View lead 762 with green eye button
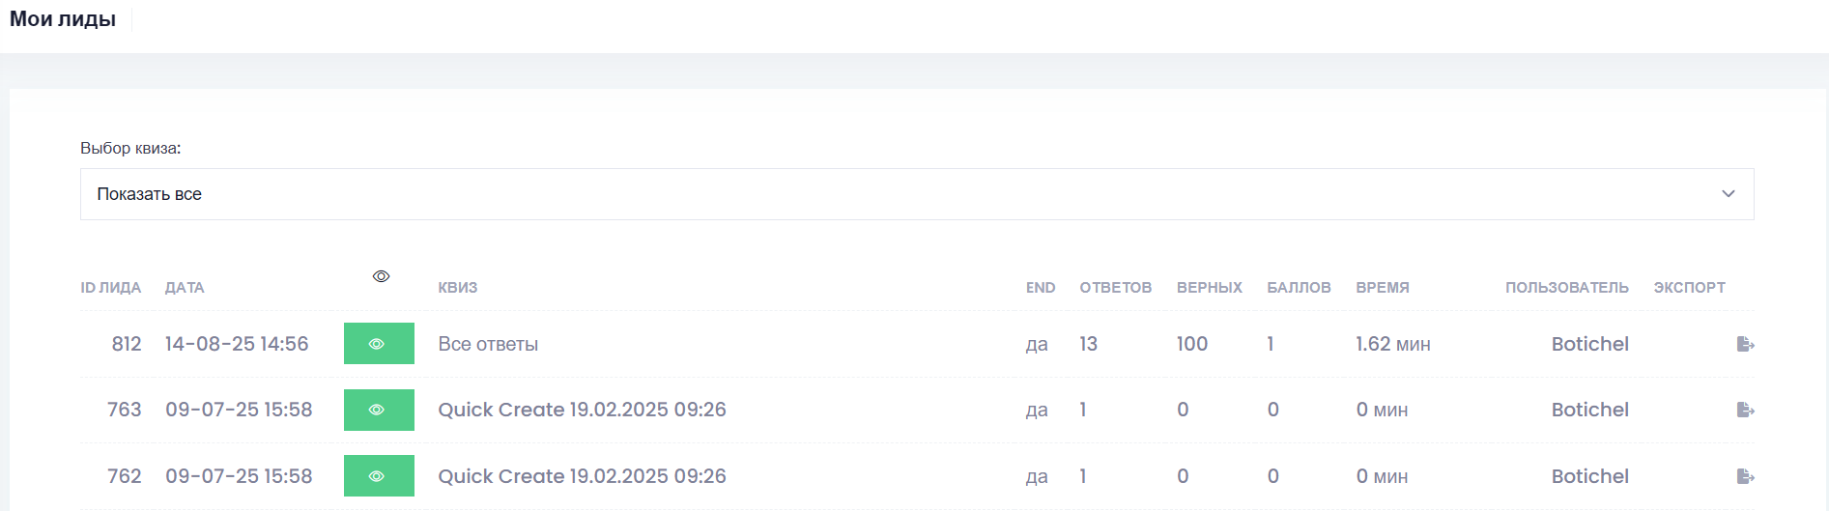Viewport: 1829px width, 511px height. pos(379,476)
